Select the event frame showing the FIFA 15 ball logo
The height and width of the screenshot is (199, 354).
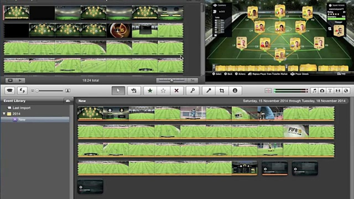tap(296, 131)
